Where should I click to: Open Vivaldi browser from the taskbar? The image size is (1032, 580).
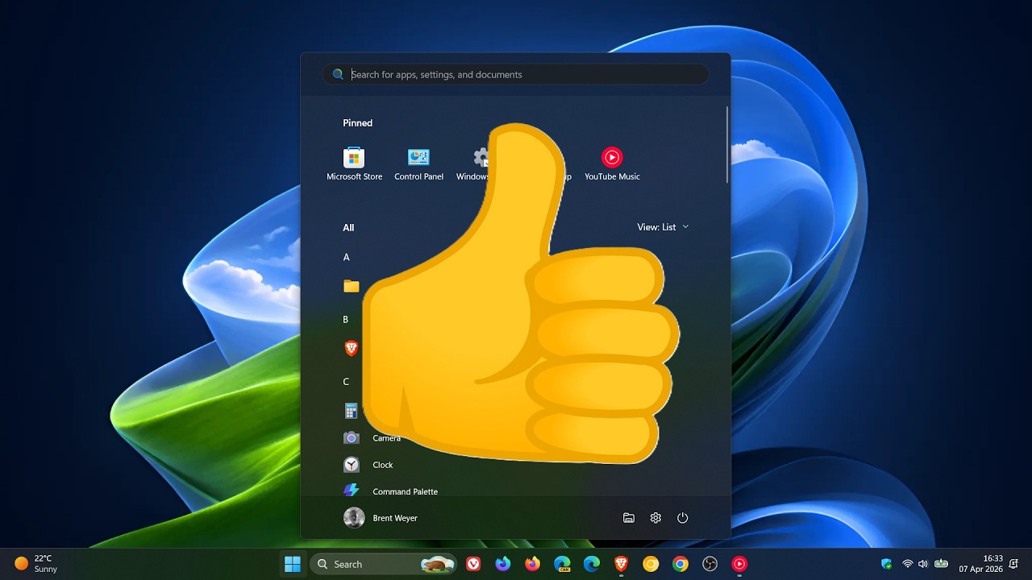pos(473,564)
